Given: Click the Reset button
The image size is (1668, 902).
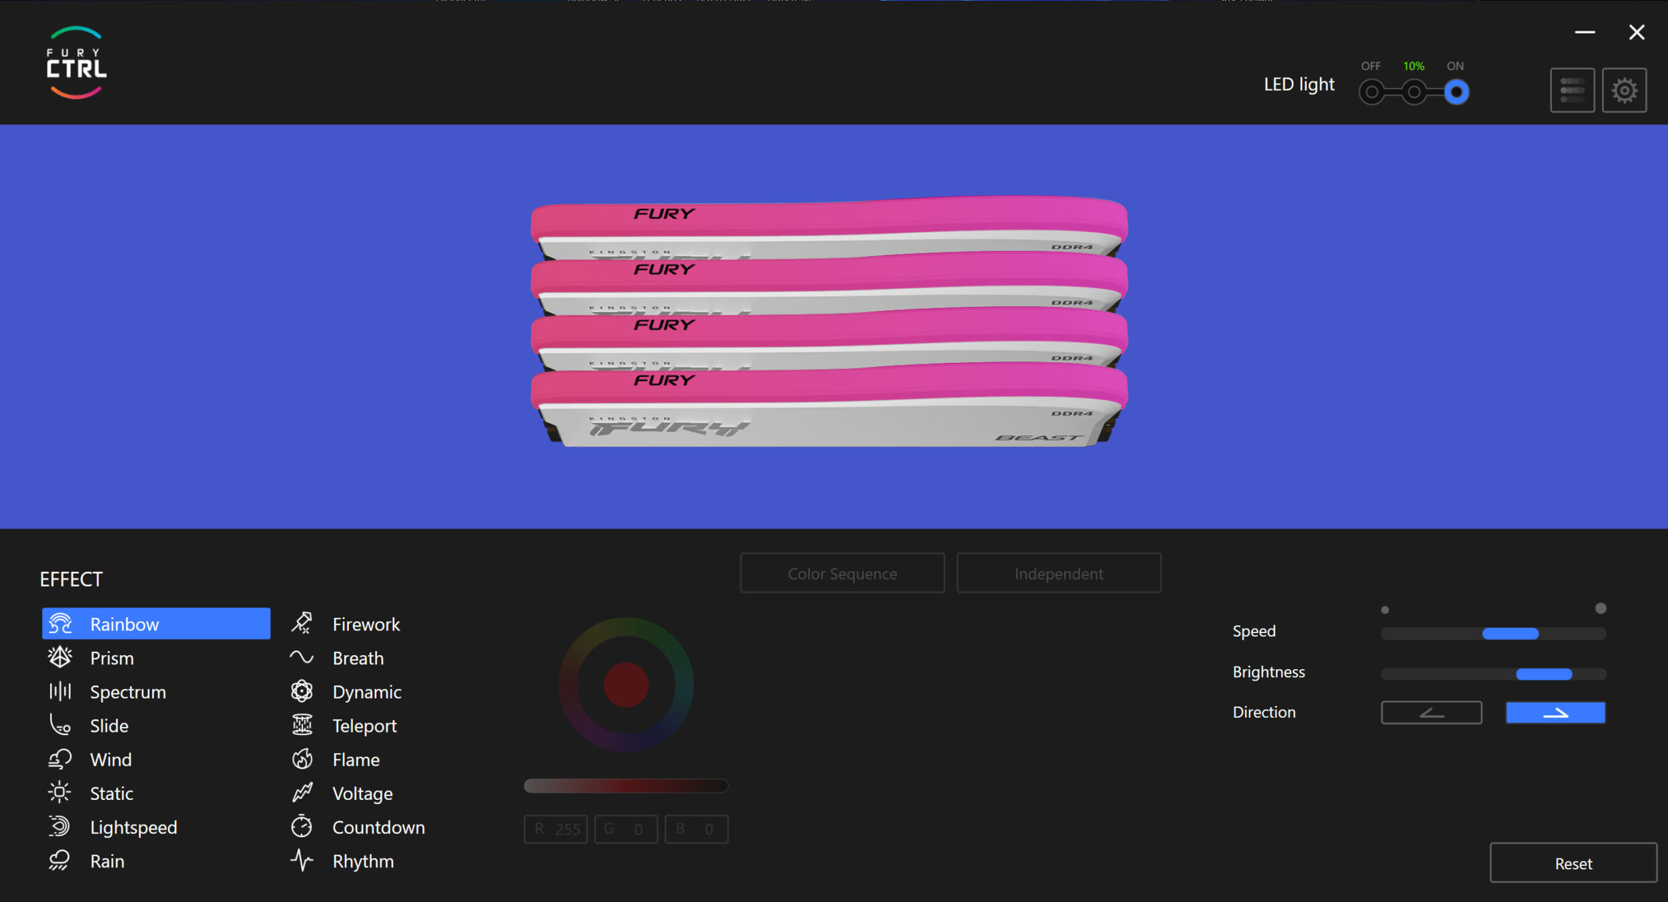Looking at the screenshot, I should click(1573, 863).
